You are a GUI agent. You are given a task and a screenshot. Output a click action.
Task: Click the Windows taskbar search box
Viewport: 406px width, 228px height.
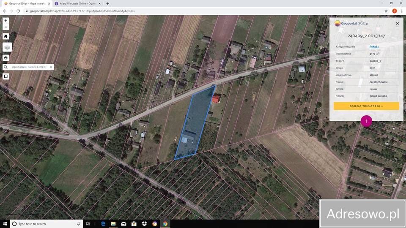(x=47, y=224)
